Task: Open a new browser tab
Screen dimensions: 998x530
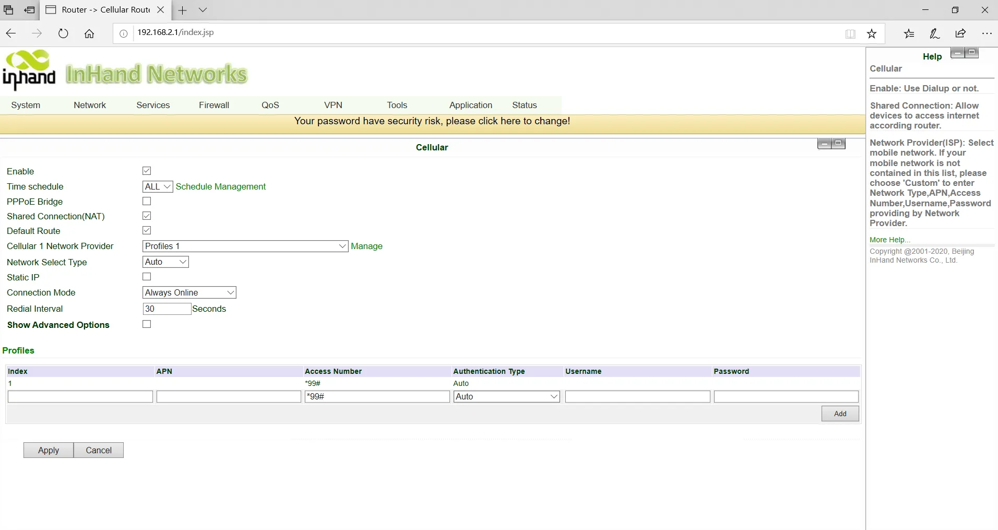Action: 182,10
